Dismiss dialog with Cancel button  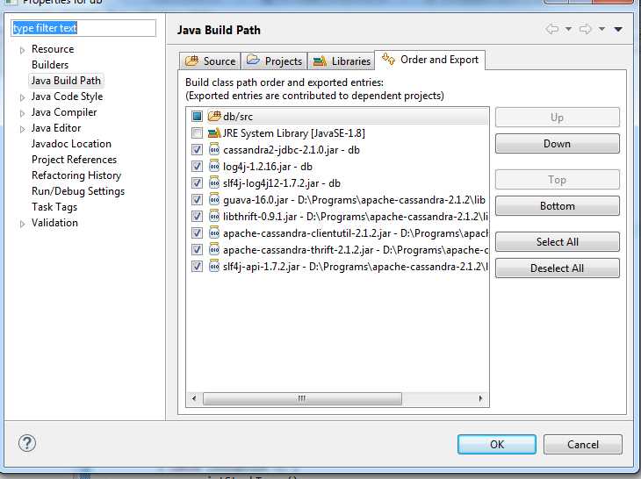583,444
